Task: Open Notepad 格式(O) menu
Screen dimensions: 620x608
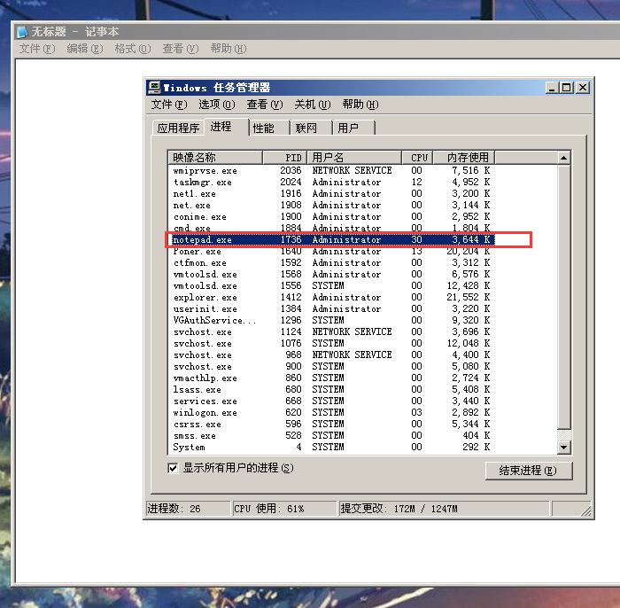Action: click(133, 49)
